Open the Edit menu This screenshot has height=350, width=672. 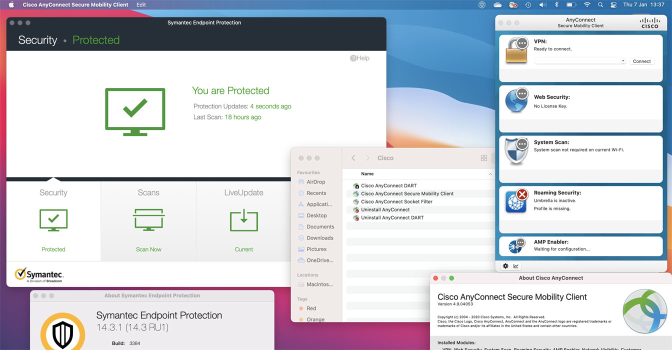[141, 4]
